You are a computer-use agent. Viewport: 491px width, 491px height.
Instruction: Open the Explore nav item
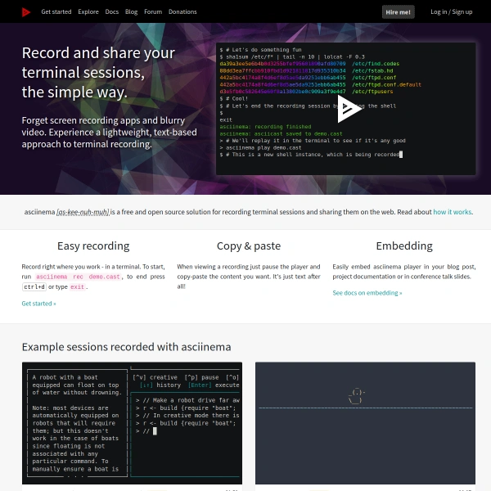88,12
